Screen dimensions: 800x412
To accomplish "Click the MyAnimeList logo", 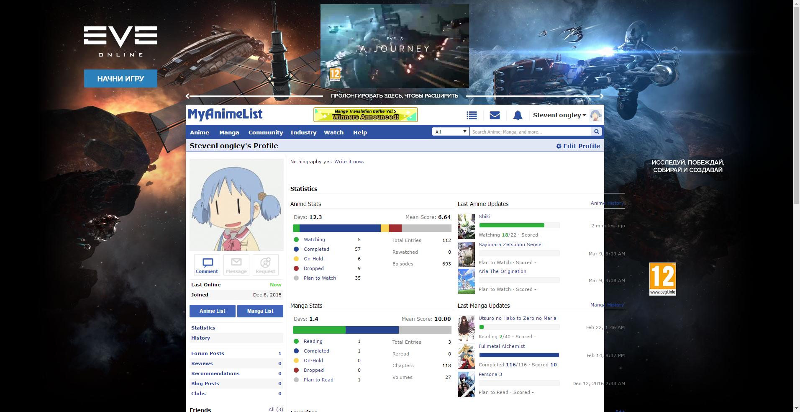I will click(x=225, y=114).
